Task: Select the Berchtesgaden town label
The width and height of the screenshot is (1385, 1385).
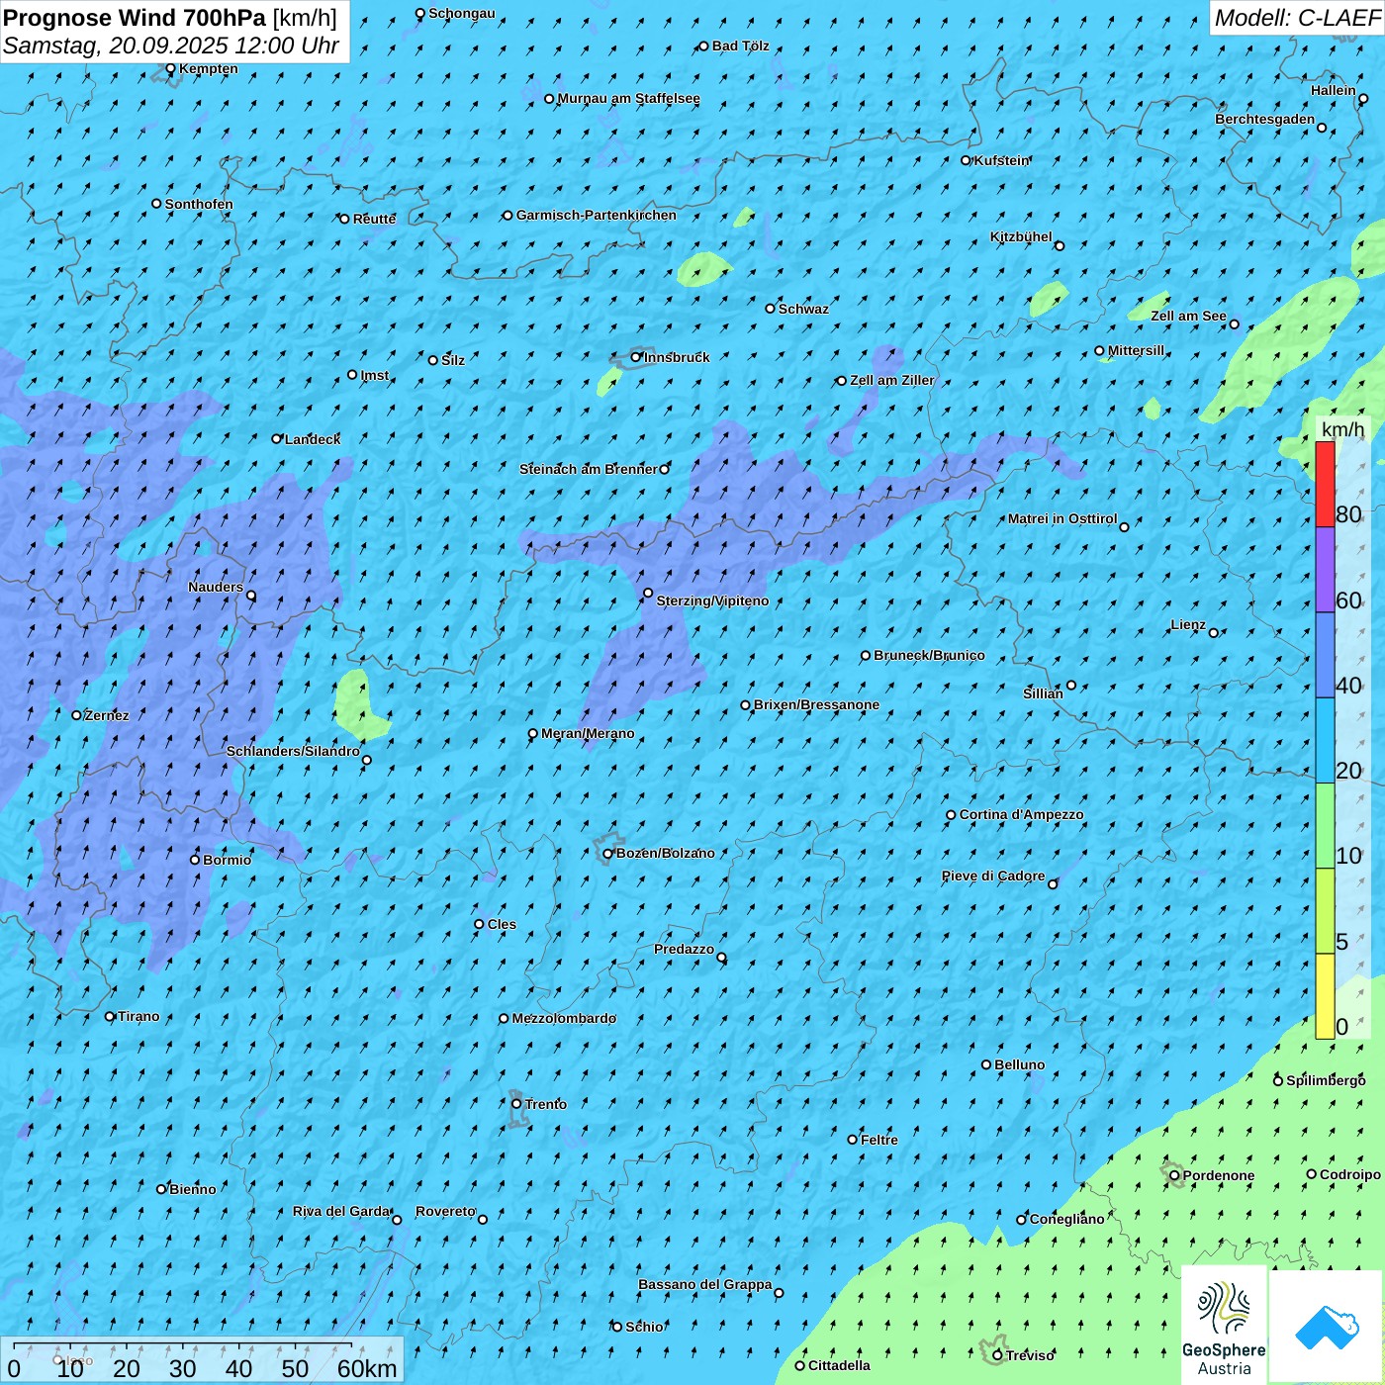Action: (1264, 119)
